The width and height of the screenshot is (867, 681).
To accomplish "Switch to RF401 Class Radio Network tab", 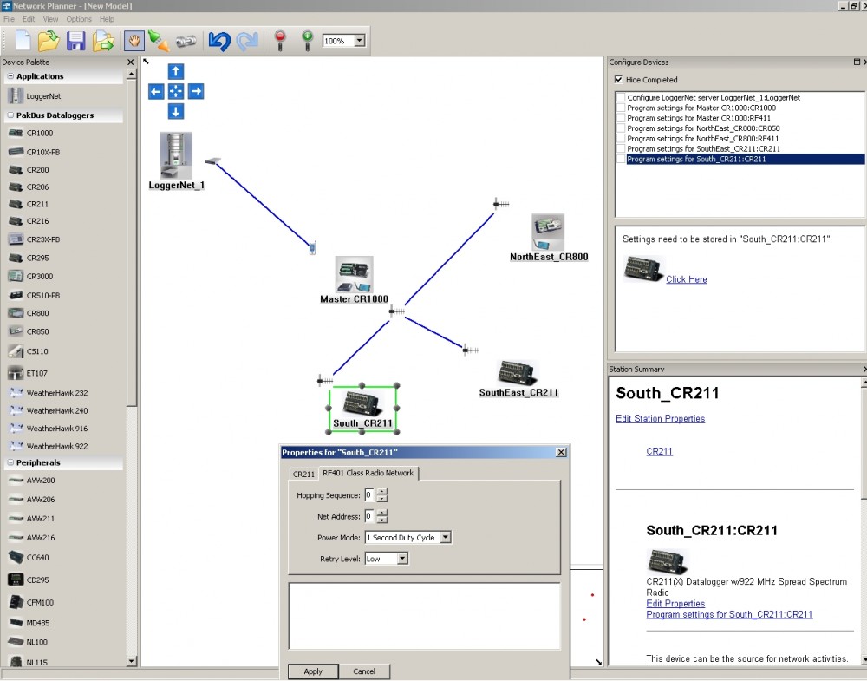I will point(368,473).
